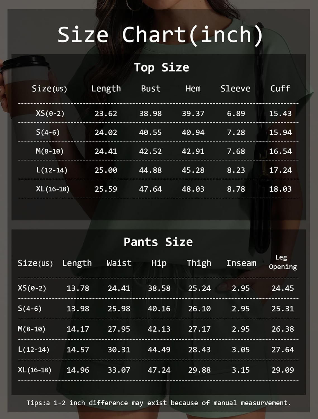The image size is (318, 419).
Task: Click the "Pants Size" section heading
Action: 158,242
